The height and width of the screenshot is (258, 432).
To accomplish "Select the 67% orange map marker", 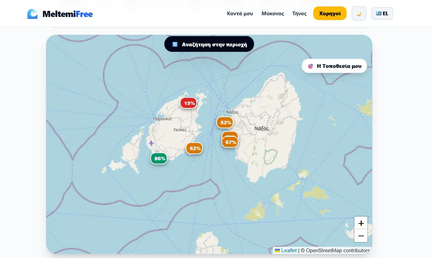I will pos(230,142).
